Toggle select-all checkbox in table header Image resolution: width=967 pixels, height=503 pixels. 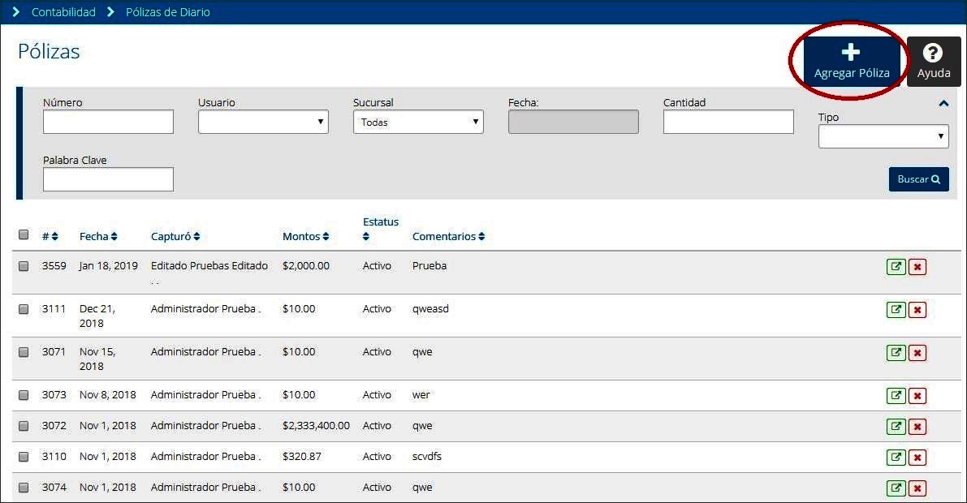[x=24, y=234]
